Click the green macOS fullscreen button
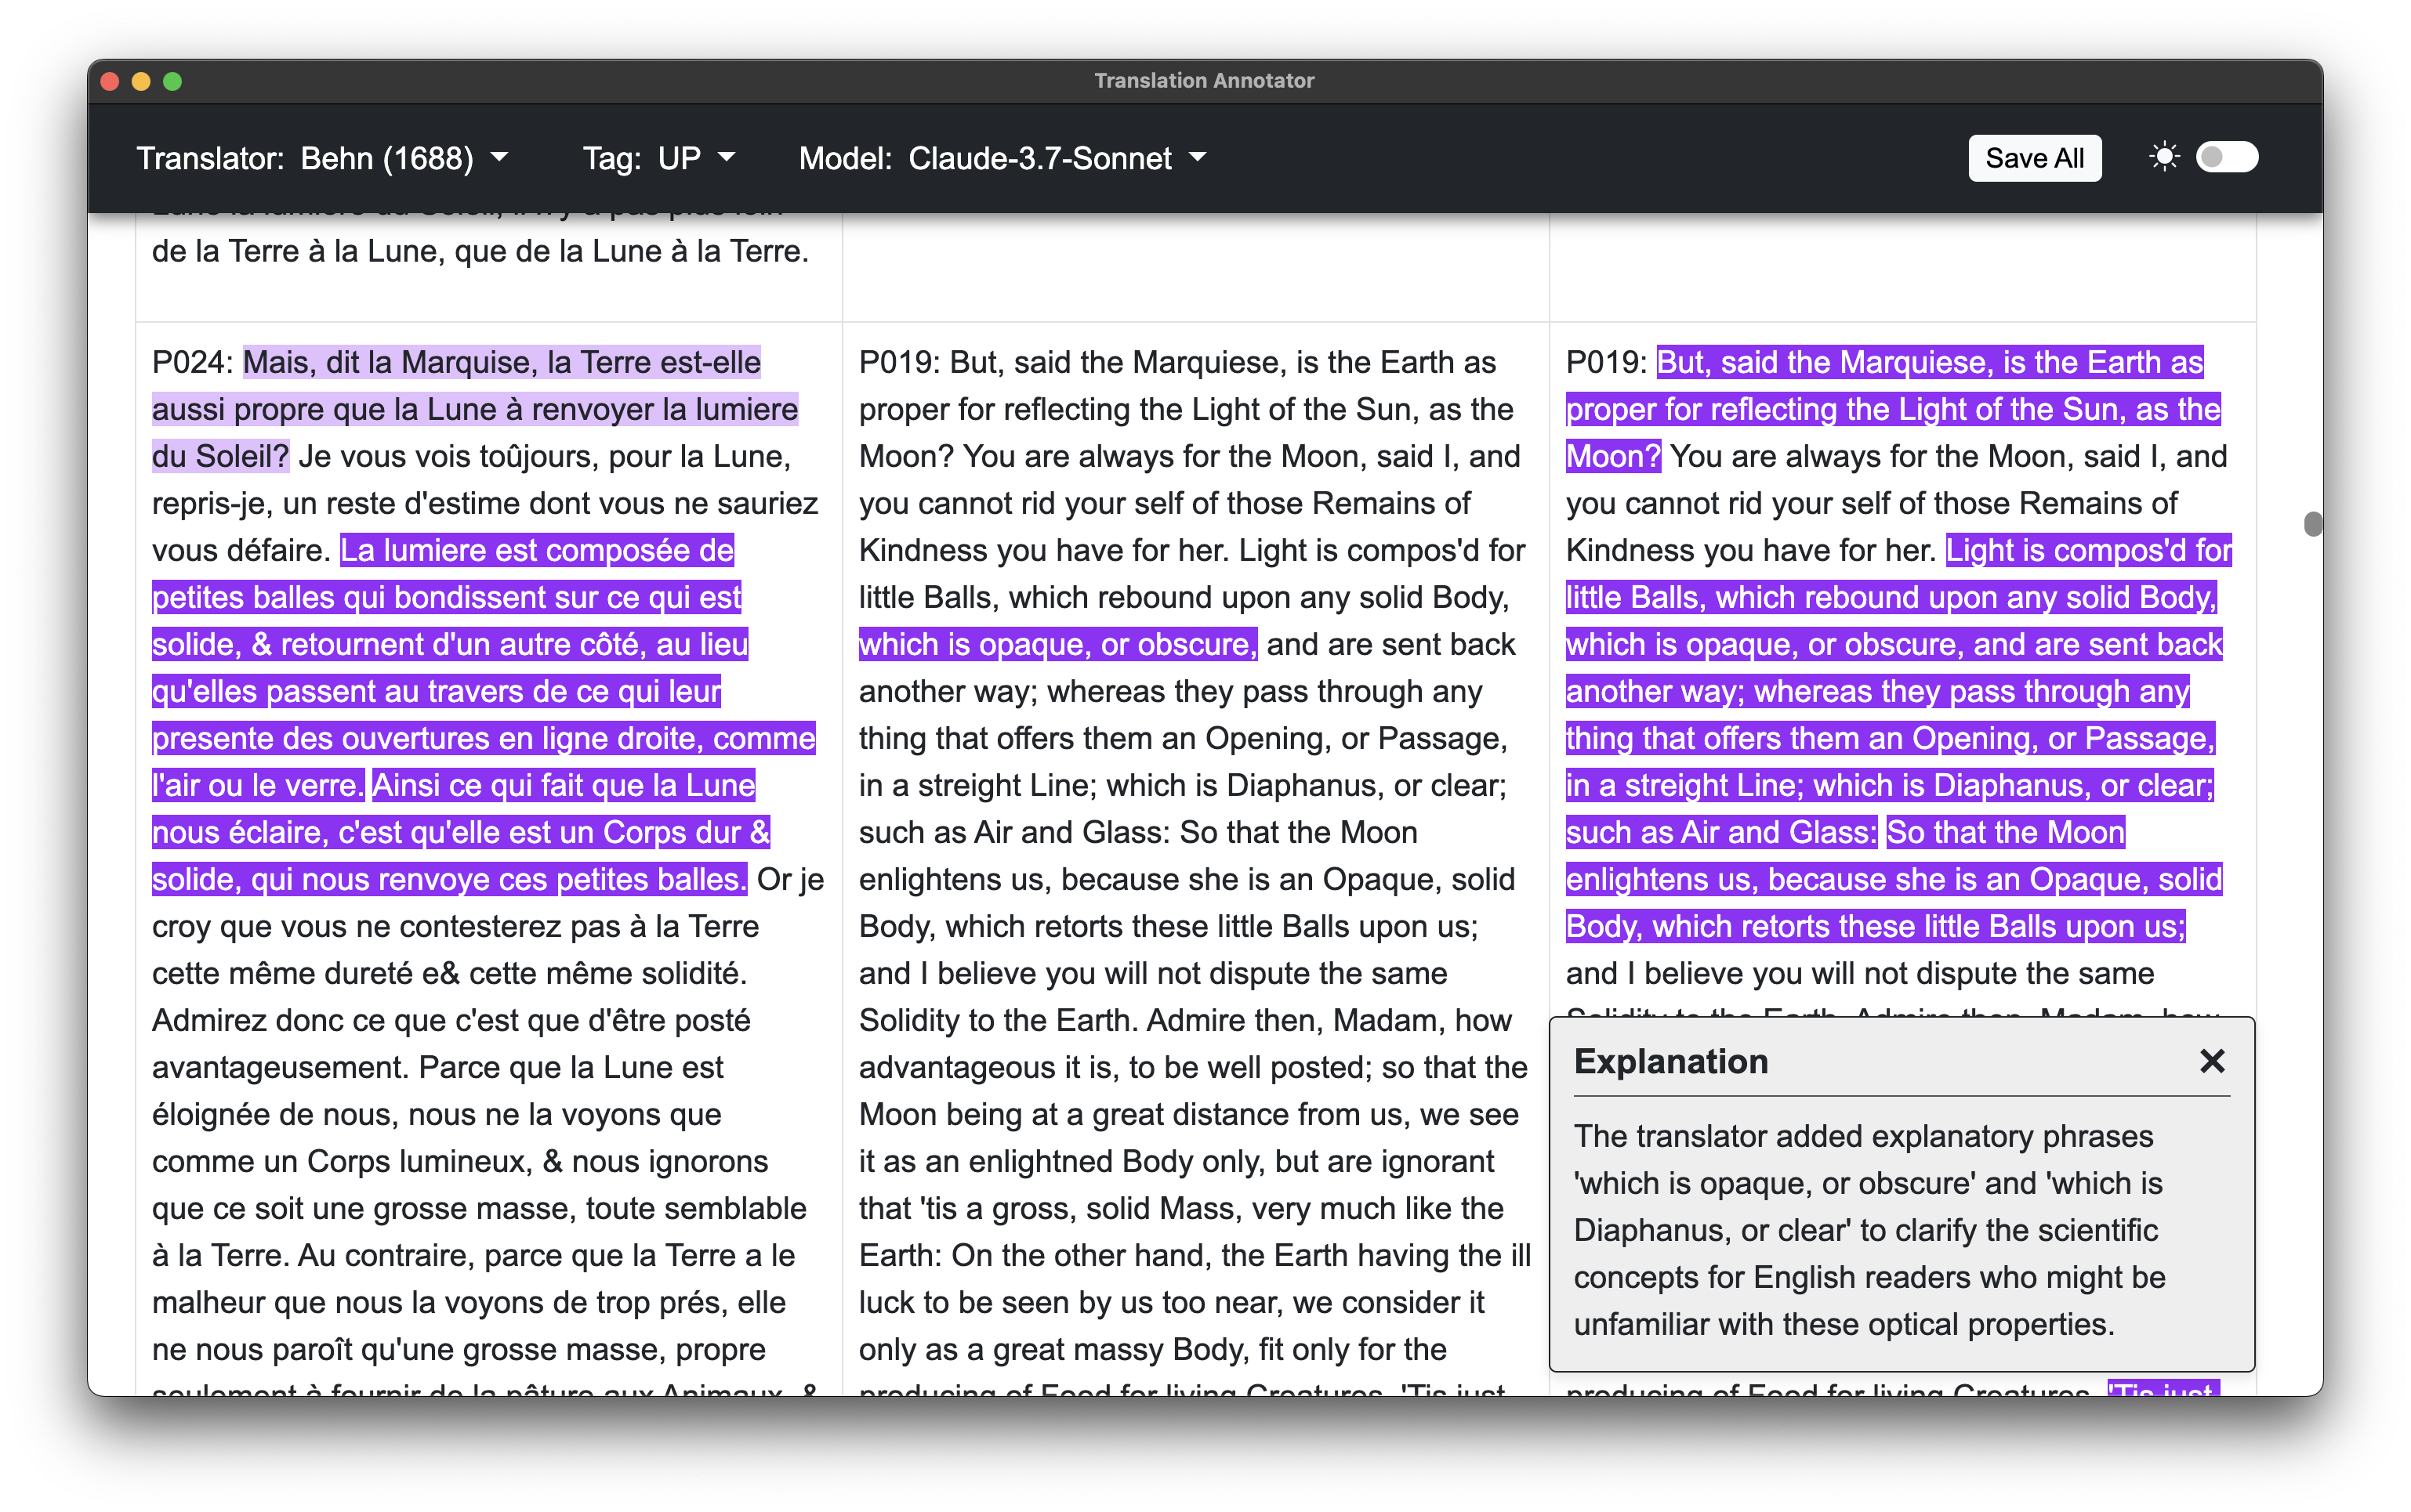This screenshot has width=2411, height=1512. (x=172, y=82)
